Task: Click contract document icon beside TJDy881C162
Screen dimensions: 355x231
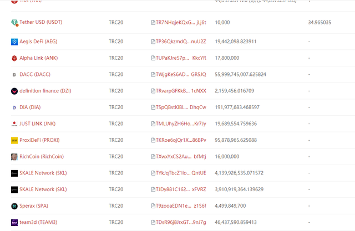Action: click(153, 189)
